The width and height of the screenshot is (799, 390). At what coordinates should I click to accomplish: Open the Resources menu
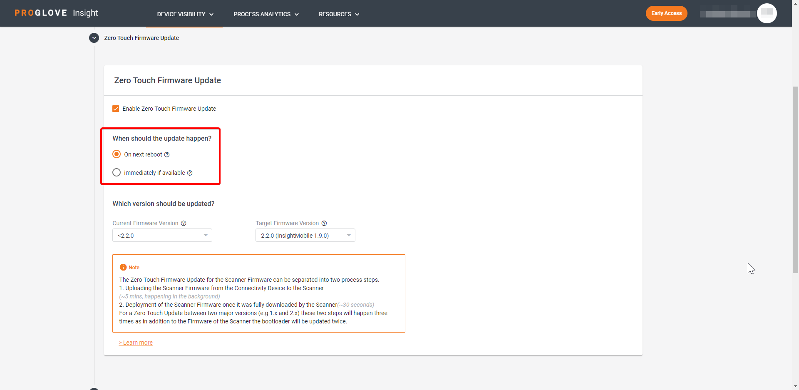coord(339,14)
